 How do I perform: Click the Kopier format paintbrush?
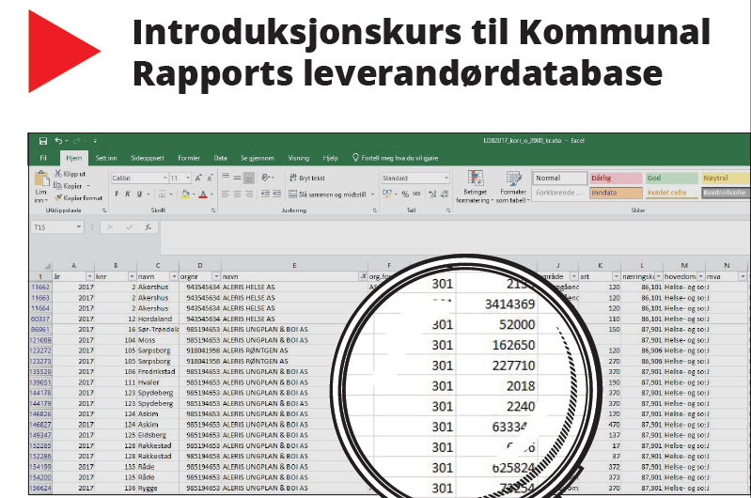[x=58, y=197]
